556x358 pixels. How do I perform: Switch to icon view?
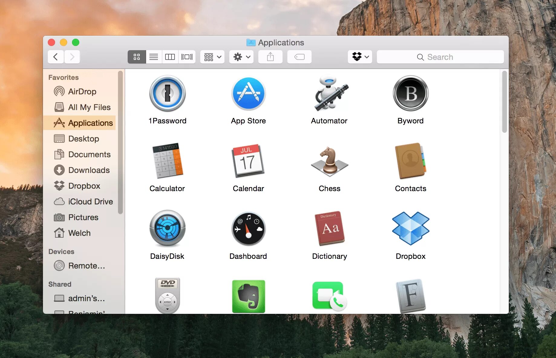point(137,57)
